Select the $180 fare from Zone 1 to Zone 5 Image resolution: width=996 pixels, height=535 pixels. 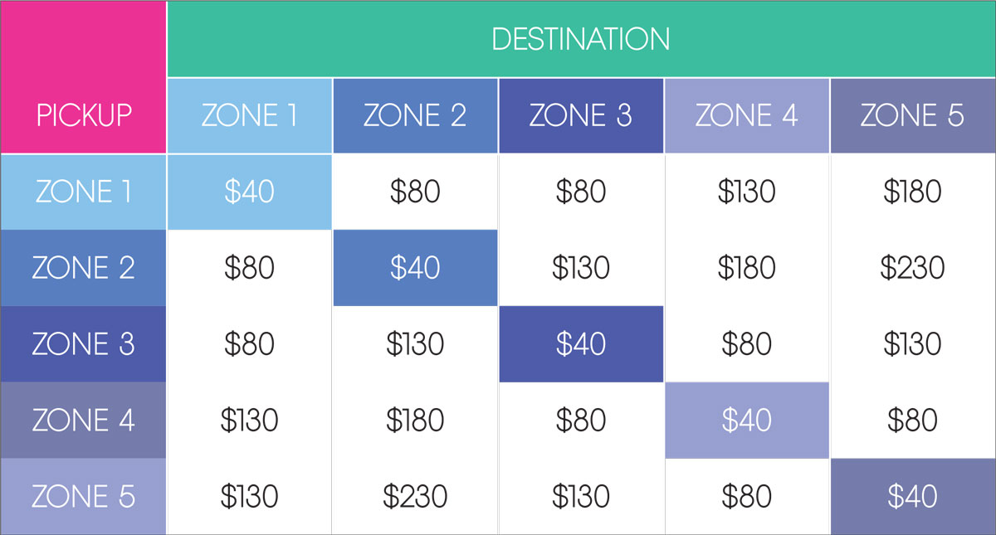913,192
